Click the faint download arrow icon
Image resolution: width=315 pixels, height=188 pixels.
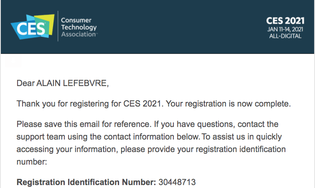coord(13,61)
